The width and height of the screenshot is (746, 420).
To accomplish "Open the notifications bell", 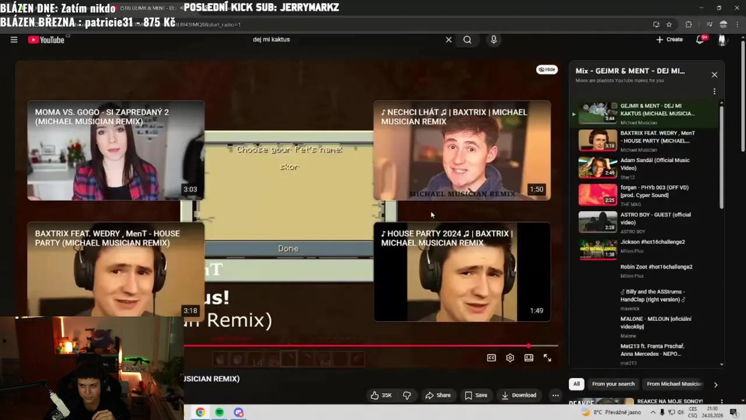I will [x=700, y=40].
